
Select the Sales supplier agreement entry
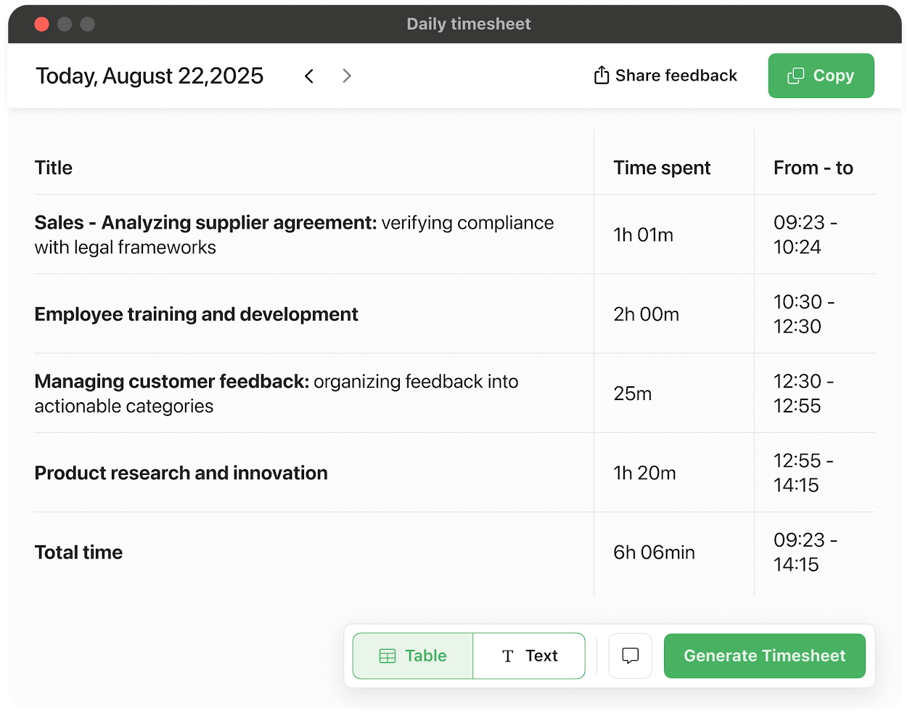click(x=294, y=235)
